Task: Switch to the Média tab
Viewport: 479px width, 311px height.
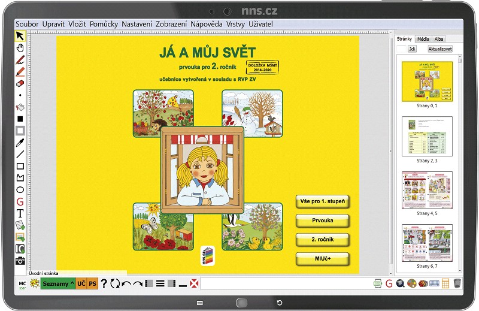Action: 423,39
